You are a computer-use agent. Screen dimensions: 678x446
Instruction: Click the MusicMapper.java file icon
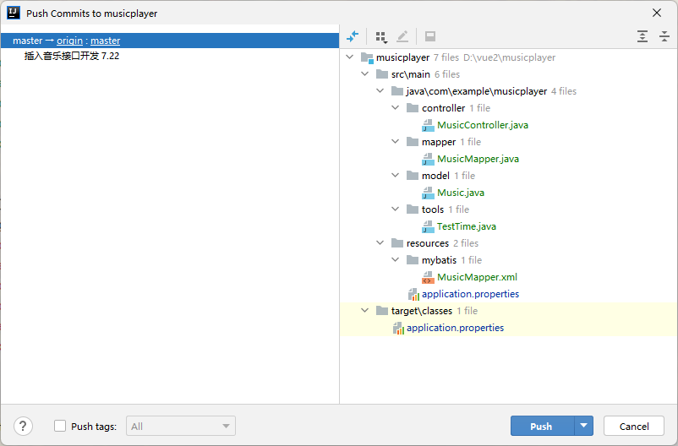pos(428,159)
